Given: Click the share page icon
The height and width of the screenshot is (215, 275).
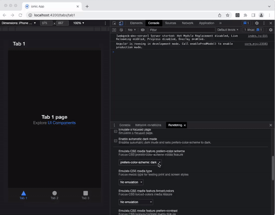Looking at the screenshot, I should (220, 15).
